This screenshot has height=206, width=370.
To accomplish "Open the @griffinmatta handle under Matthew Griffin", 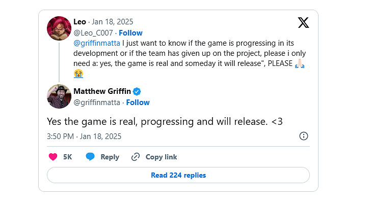I will point(97,102).
